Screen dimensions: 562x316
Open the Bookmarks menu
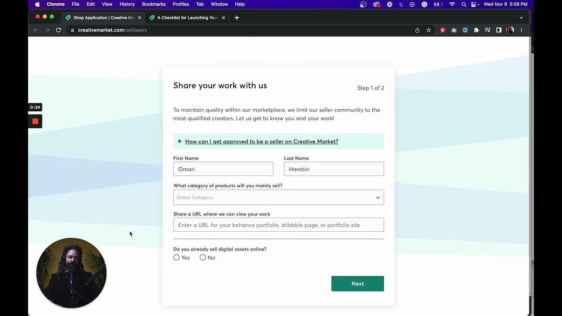pyautogui.click(x=154, y=4)
